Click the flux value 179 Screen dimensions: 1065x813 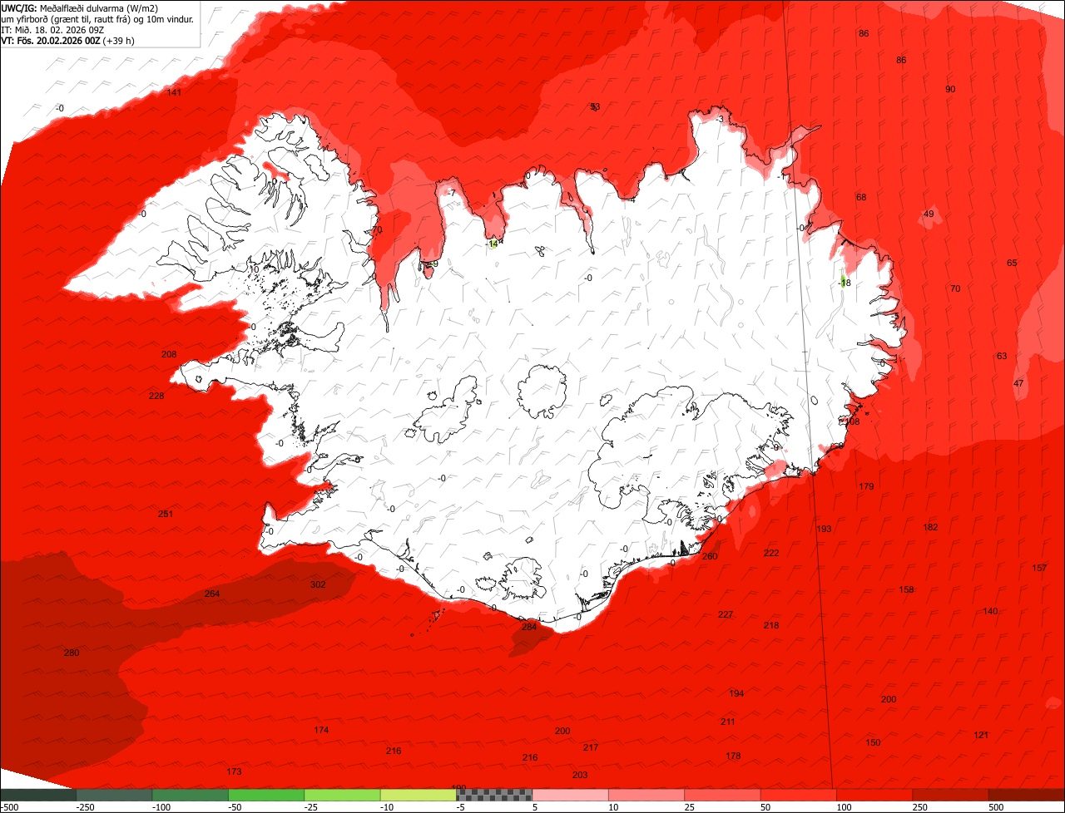(866, 486)
